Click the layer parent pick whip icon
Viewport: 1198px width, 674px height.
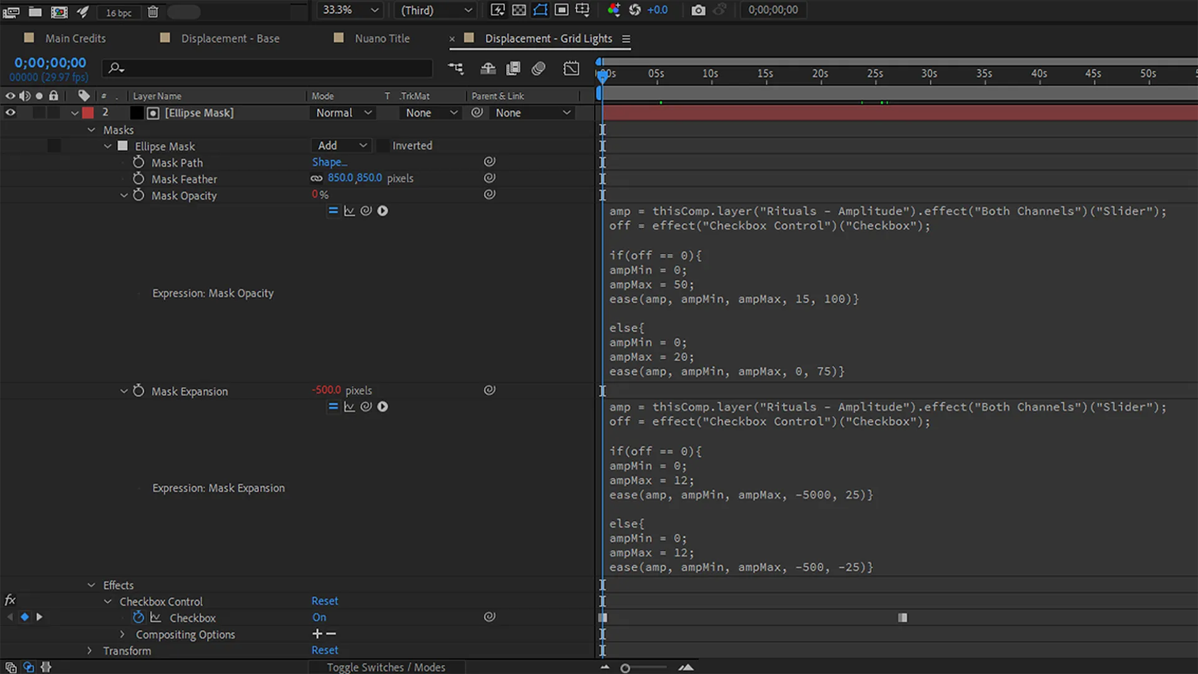pyautogui.click(x=477, y=113)
